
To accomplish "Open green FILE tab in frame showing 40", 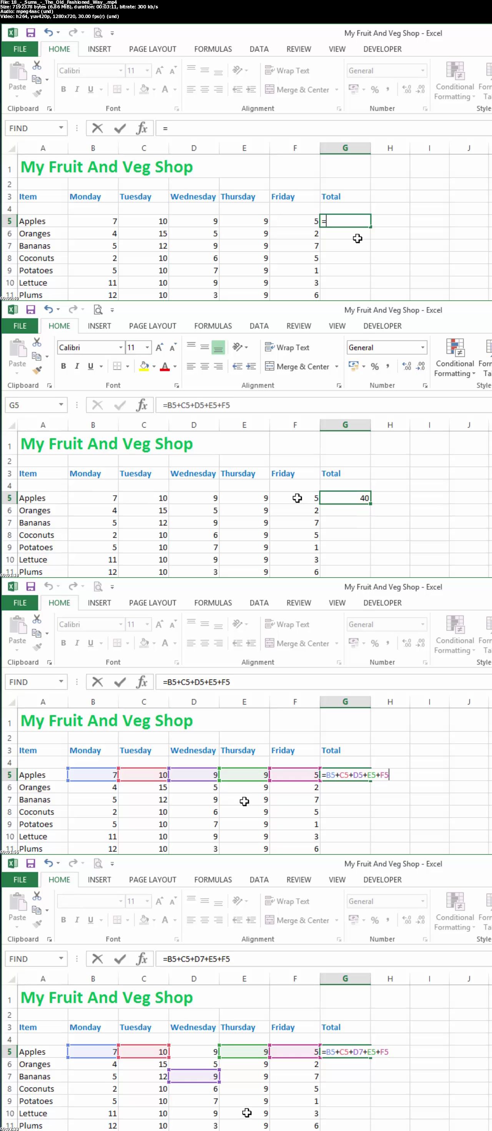I will 20,326.
